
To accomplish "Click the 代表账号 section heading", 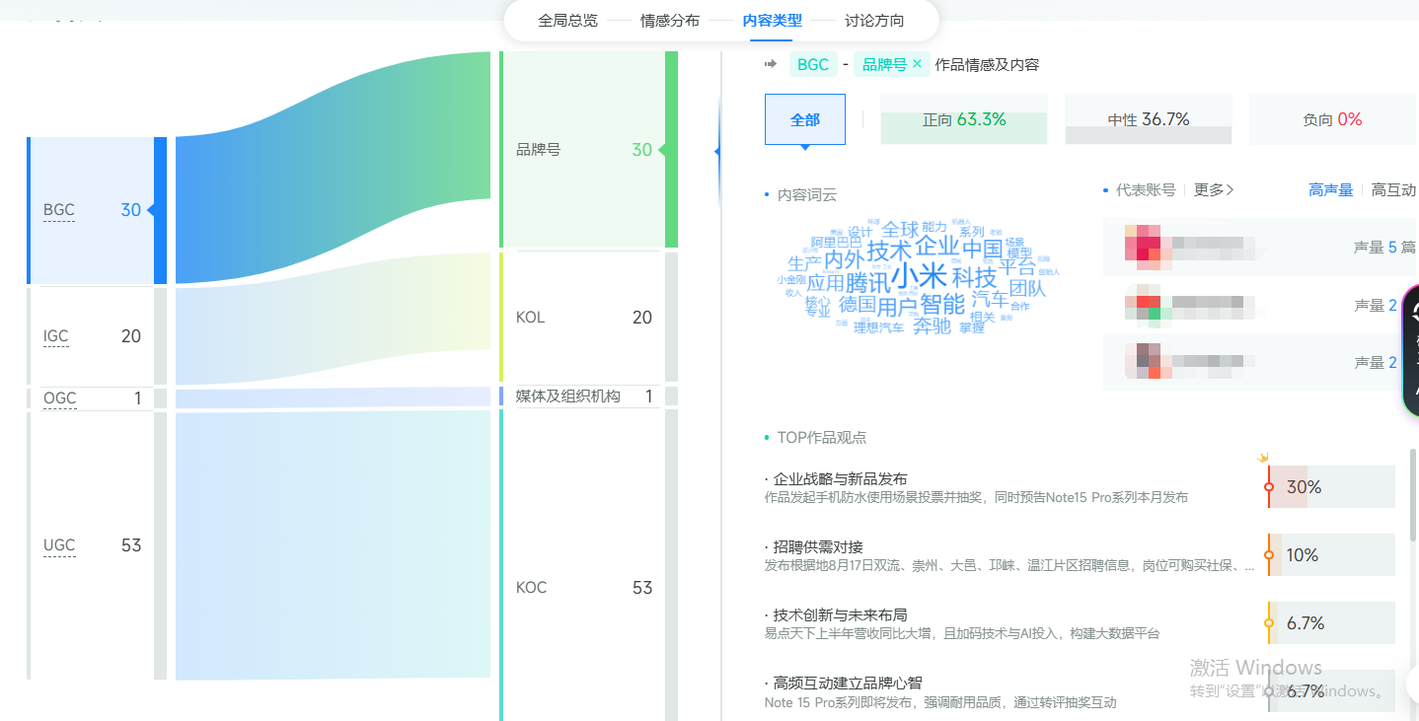I will (x=1146, y=189).
